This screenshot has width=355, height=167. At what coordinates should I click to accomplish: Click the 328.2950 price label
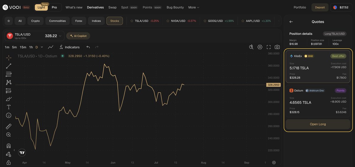pos(274,85)
